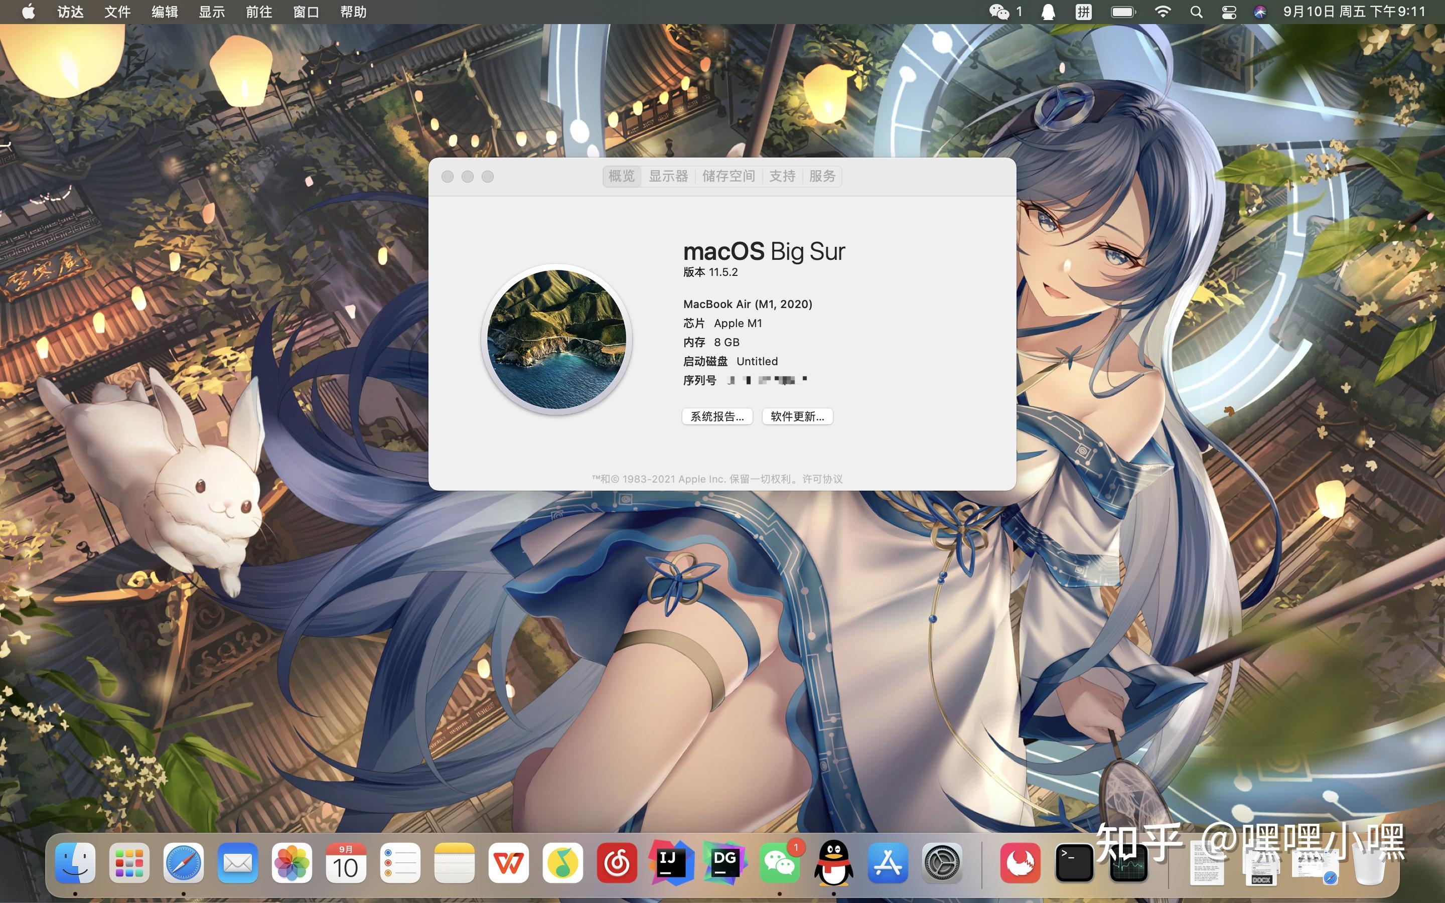Viewport: 1445px width, 903px height.
Task: Switch to the 服务 tab
Action: coord(822,176)
